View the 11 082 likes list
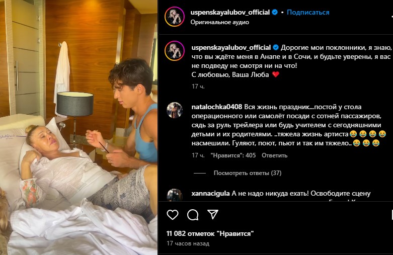Image resolution: width=393 pixels, height=255 pixels. point(210,233)
